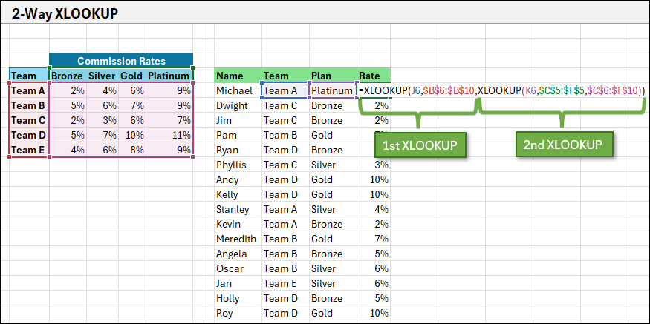Click the 2-Way XLOOKUP title cell
Screen dimensions: 650x324
(65, 13)
